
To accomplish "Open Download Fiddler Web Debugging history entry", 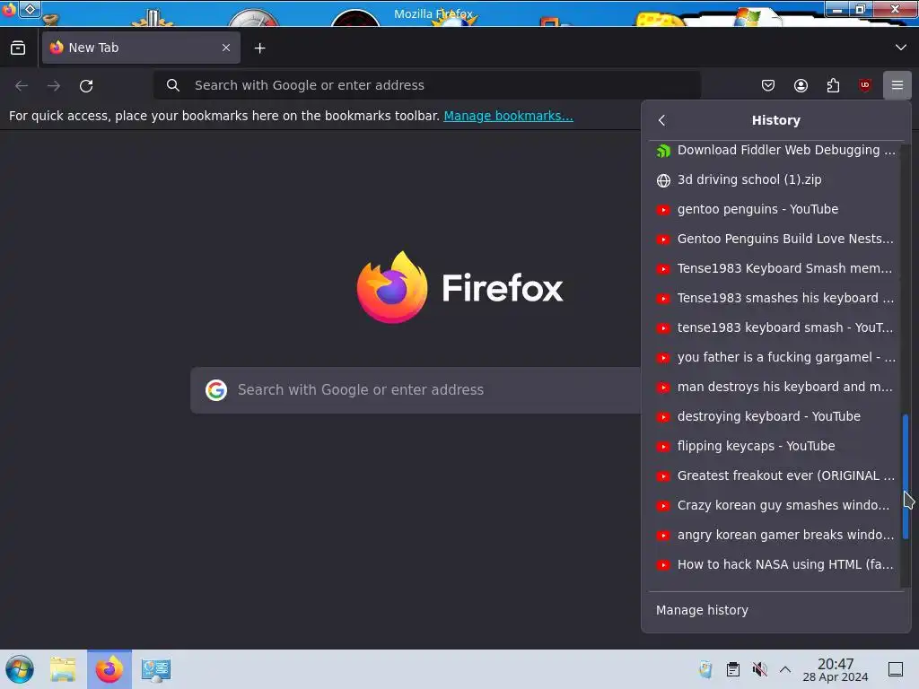I will click(775, 150).
